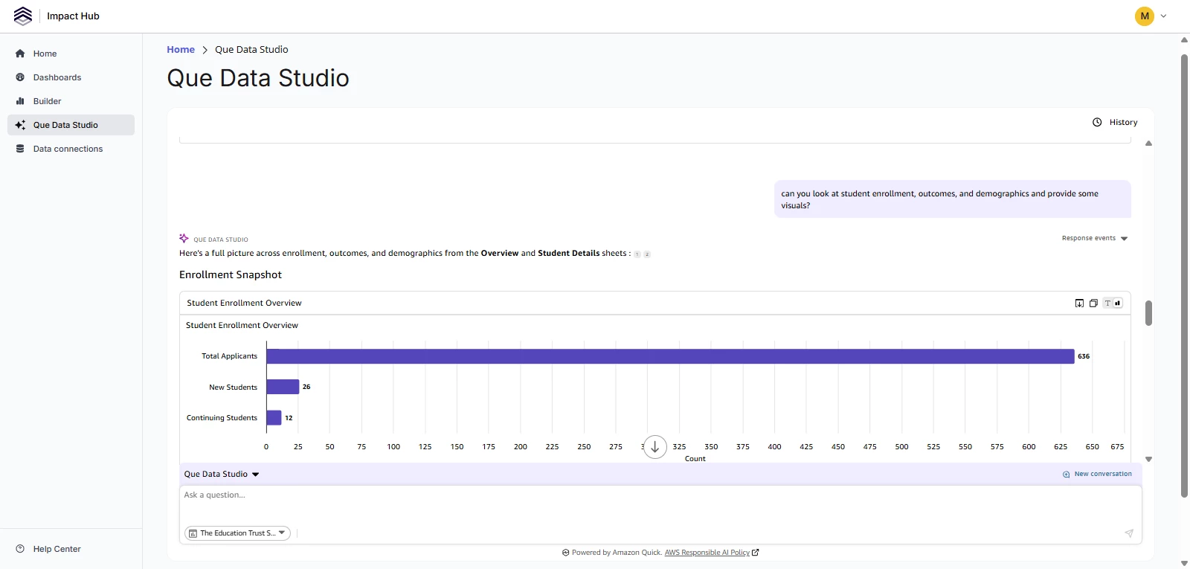Click the Impact Hub logo icon

pyautogui.click(x=23, y=16)
